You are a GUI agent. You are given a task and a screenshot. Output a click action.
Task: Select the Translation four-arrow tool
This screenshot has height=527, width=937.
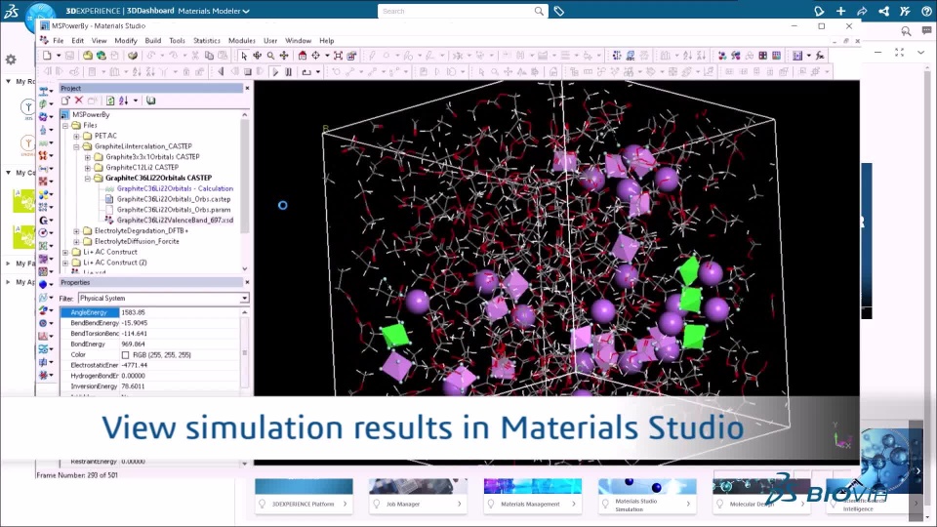pos(284,56)
